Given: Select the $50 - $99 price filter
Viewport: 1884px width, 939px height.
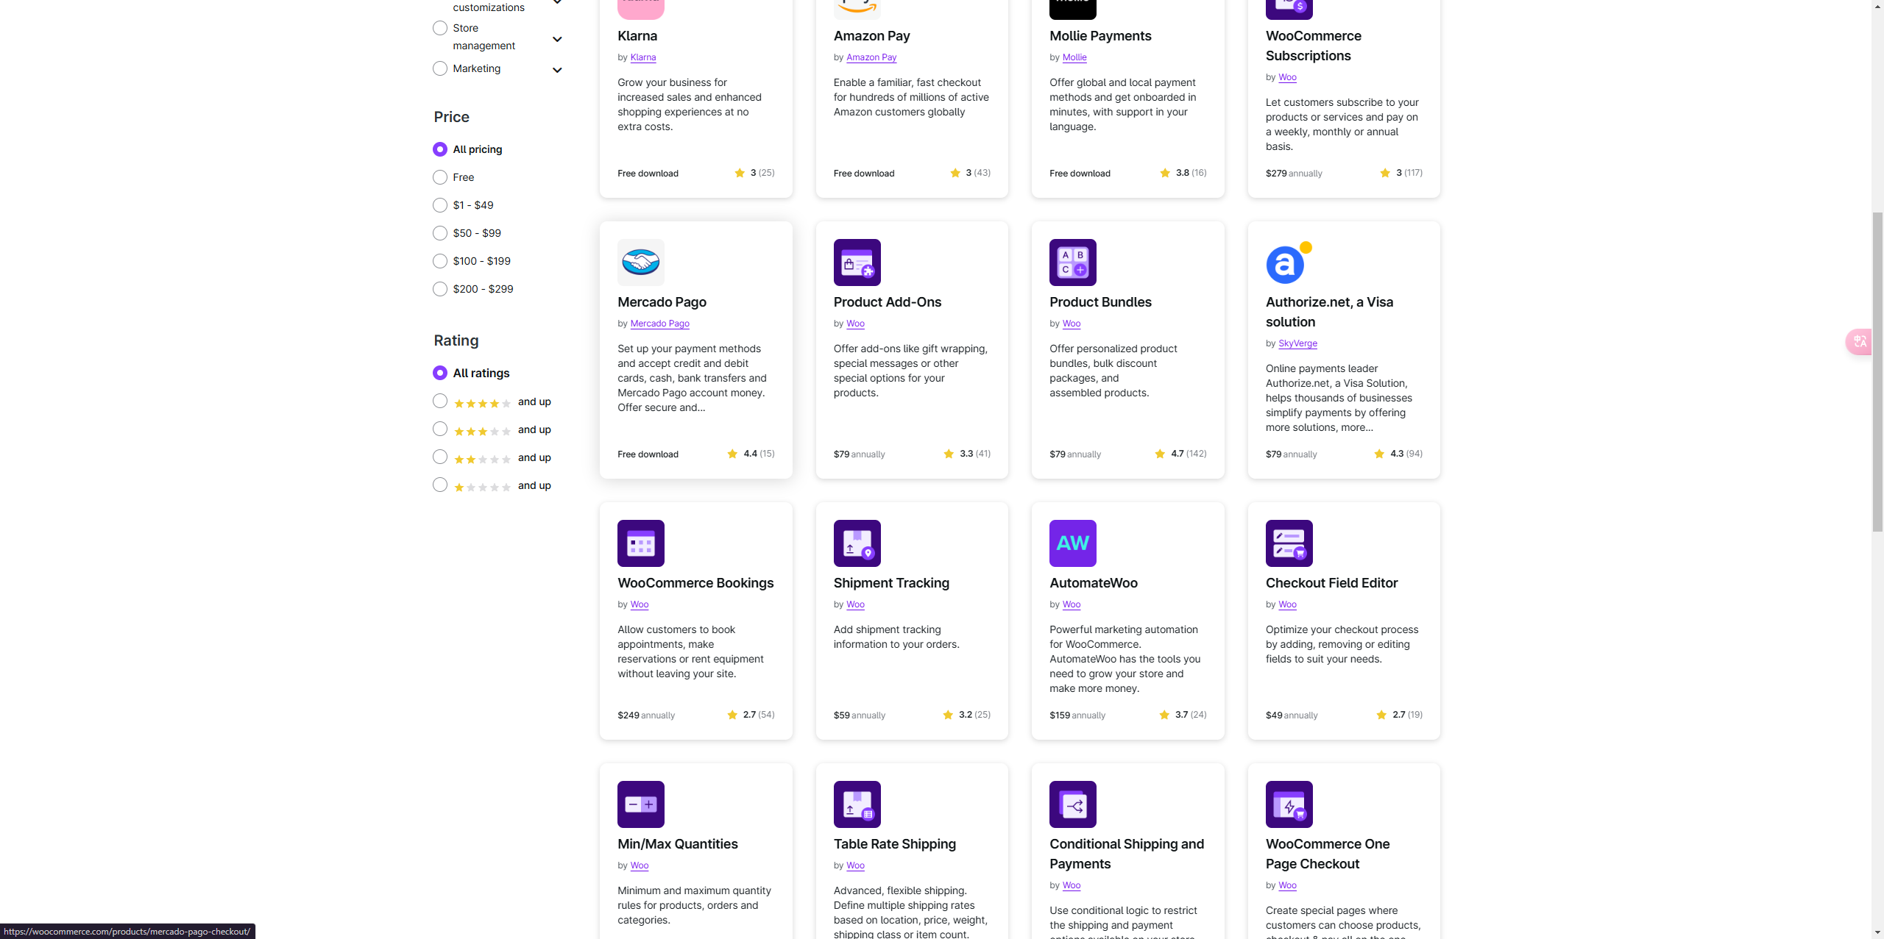Looking at the screenshot, I should point(440,233).
